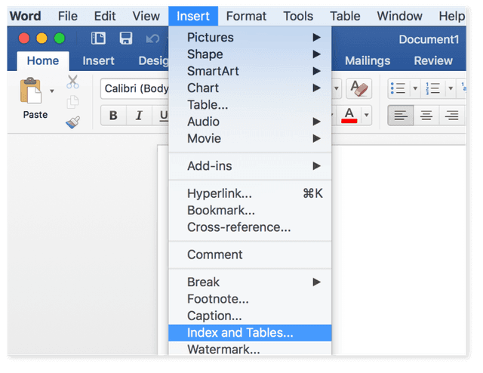Toggle Italic formatting
The width and height of the screenshot is (483, 373).
point(139,116)
